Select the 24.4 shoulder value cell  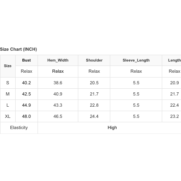(94, 116)
